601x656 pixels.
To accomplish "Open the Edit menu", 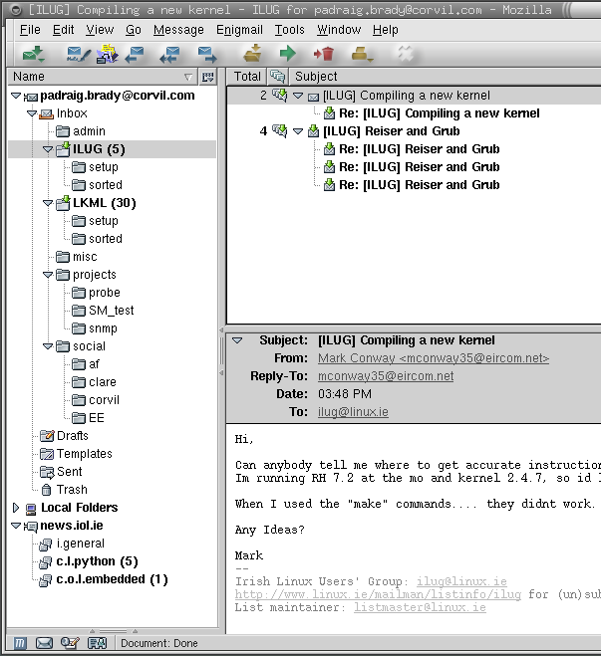I will (63, 30).
